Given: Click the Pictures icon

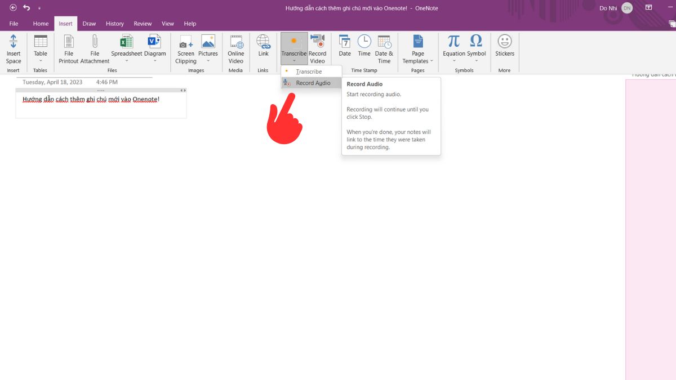Looking at the screenshot, I should point(208,41).
